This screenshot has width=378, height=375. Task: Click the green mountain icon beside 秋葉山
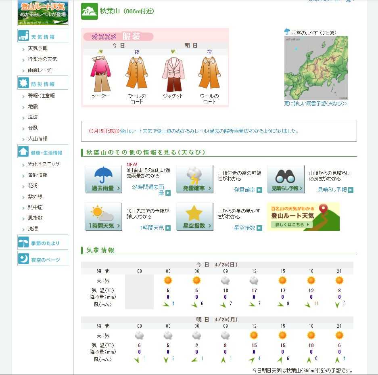90,11
